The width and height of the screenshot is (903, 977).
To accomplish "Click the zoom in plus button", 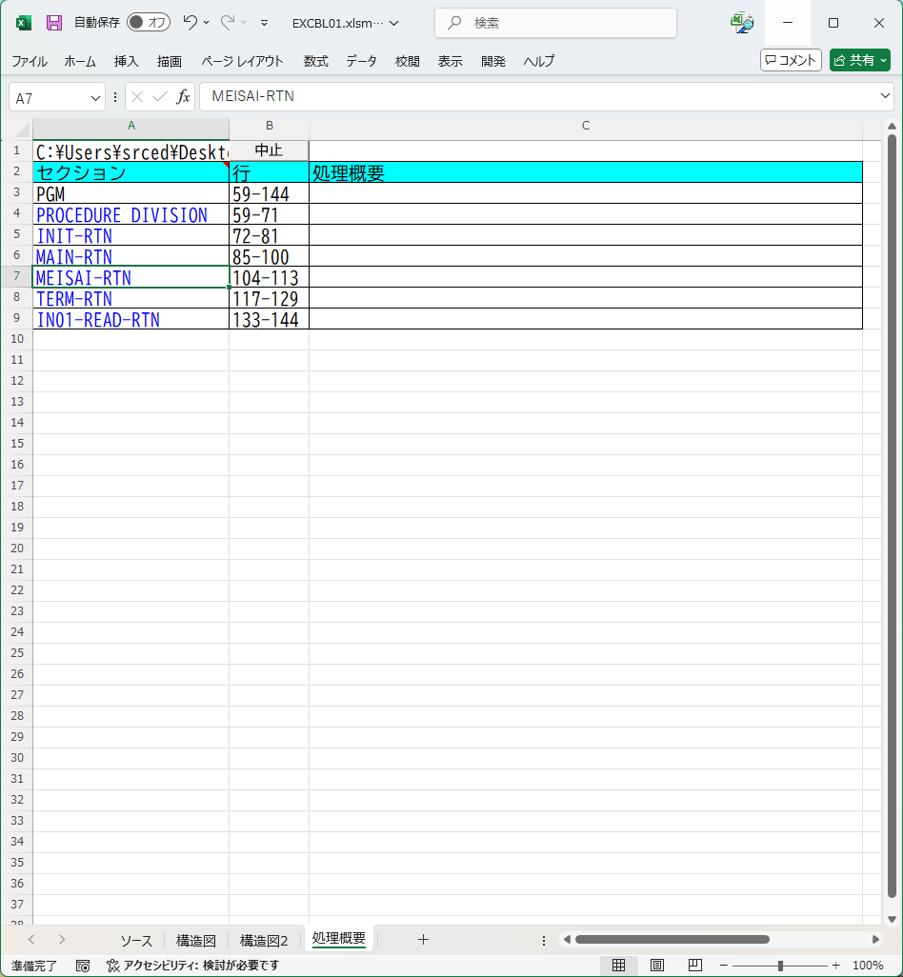I will tap(835, 965).
